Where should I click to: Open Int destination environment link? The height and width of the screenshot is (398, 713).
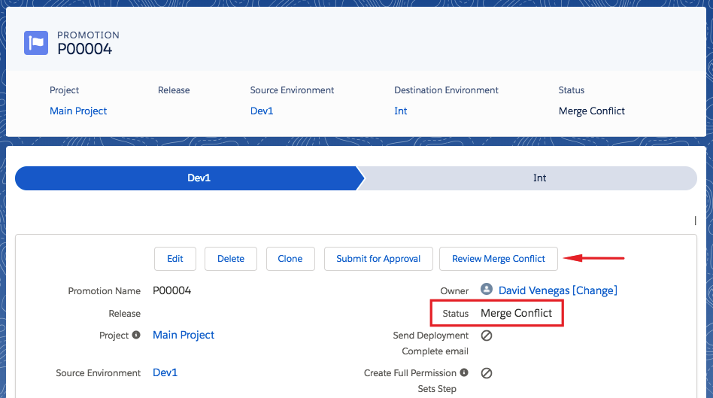pyautogui.click(x=401, y=111)
